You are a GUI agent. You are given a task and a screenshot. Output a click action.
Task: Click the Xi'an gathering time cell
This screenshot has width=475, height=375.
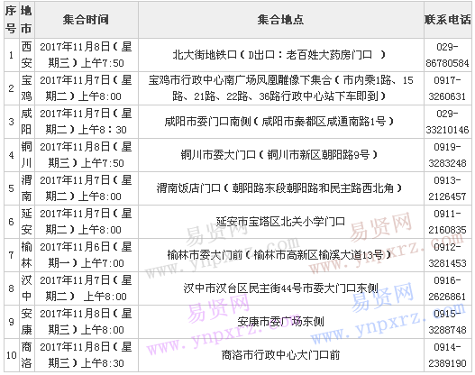pos(87,55)
